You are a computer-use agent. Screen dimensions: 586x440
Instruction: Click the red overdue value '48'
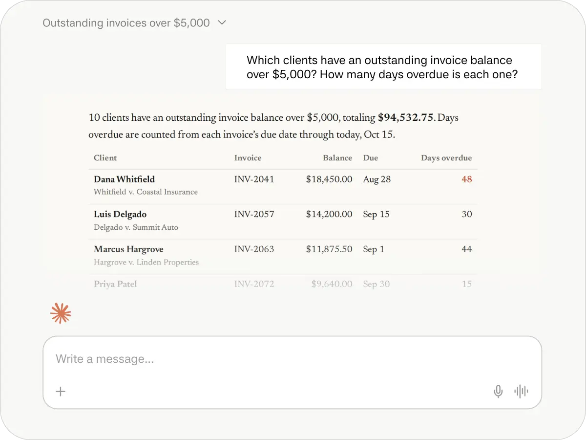pyautogui.click(x=467, y=179)
